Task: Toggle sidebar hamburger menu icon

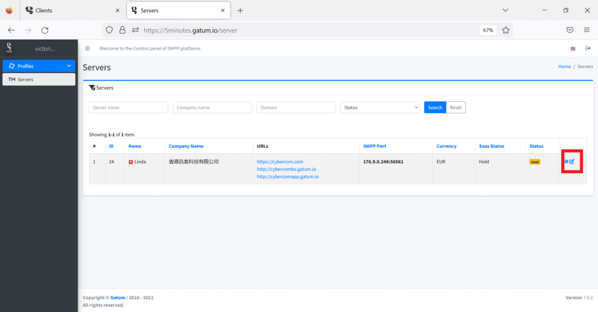Action: (x=88, y=48)
